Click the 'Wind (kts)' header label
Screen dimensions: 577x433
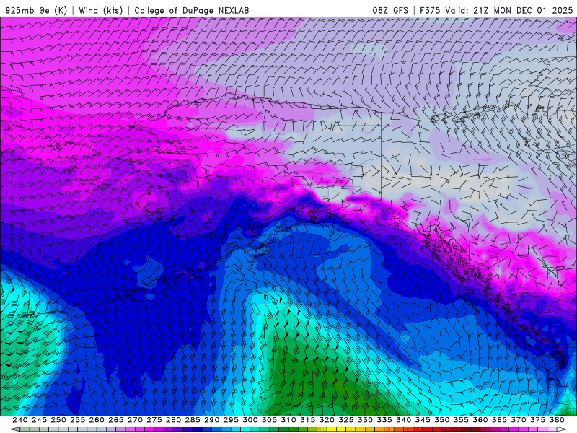click(100, 10)
